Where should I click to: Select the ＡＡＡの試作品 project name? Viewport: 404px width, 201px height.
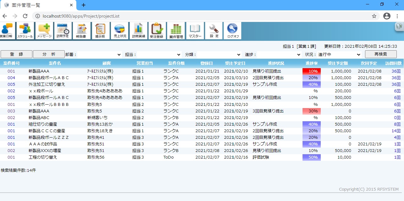43,144
